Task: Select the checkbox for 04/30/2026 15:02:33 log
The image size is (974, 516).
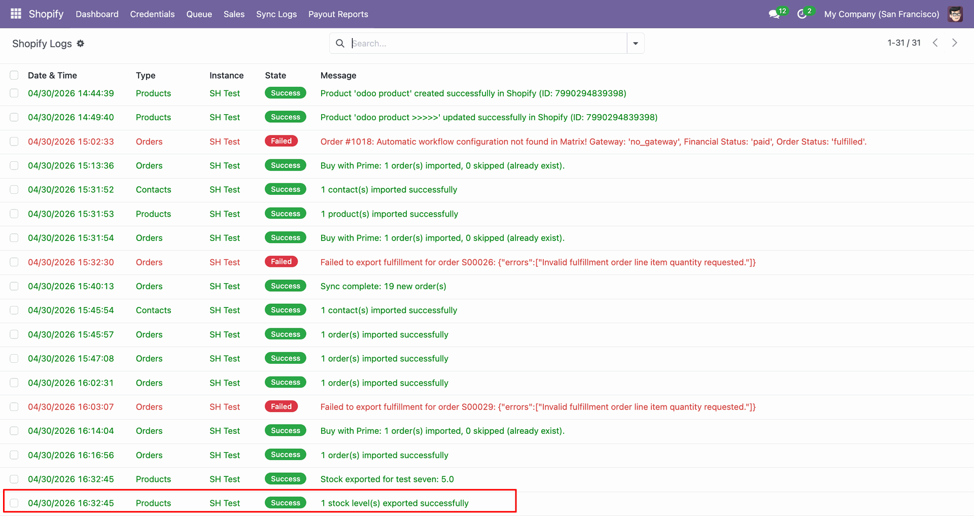Action: 14,142
